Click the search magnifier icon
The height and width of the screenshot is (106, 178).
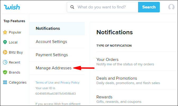coord(72,7)
